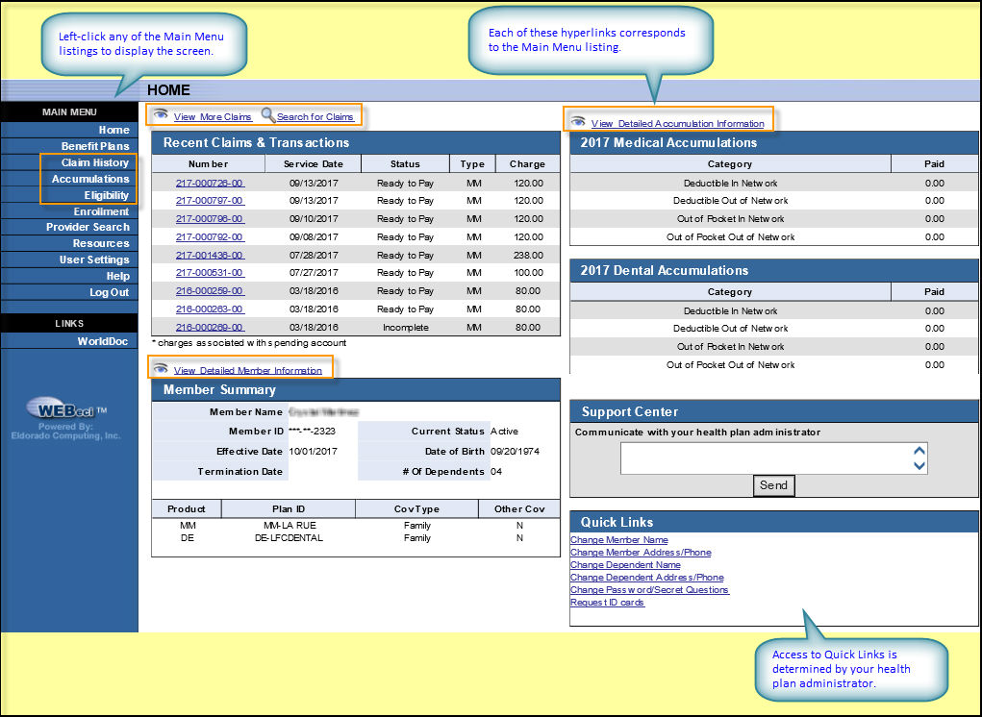Viewport: 982px width, 717px height.
Task: Open the Enrollment menu listing
Action: pyautogui.click(x=101, y=211)
